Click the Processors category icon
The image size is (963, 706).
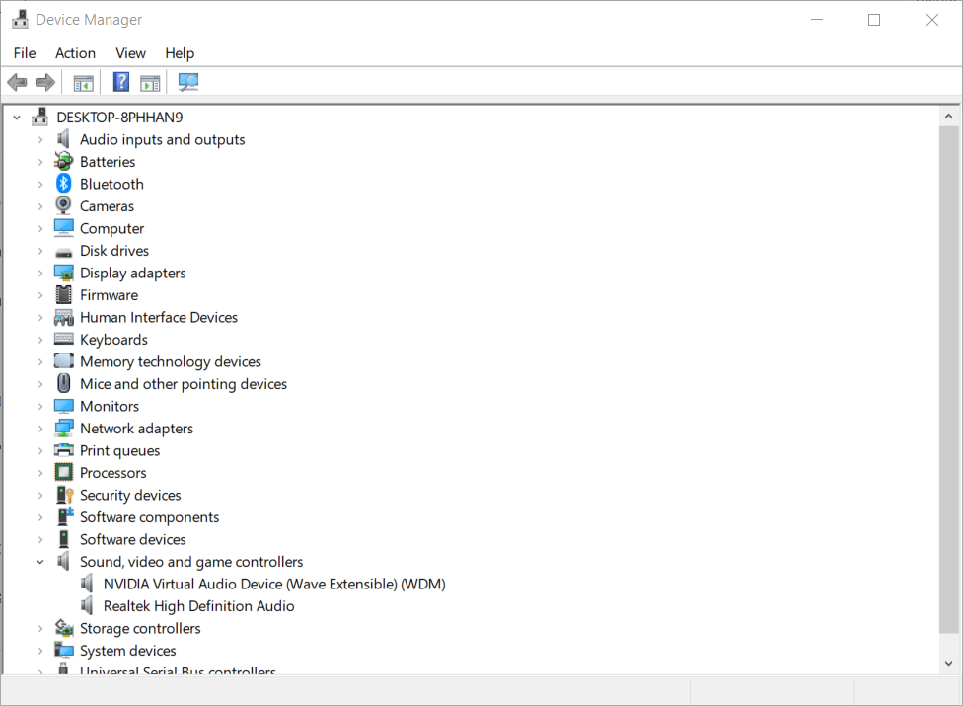point(63,472)
